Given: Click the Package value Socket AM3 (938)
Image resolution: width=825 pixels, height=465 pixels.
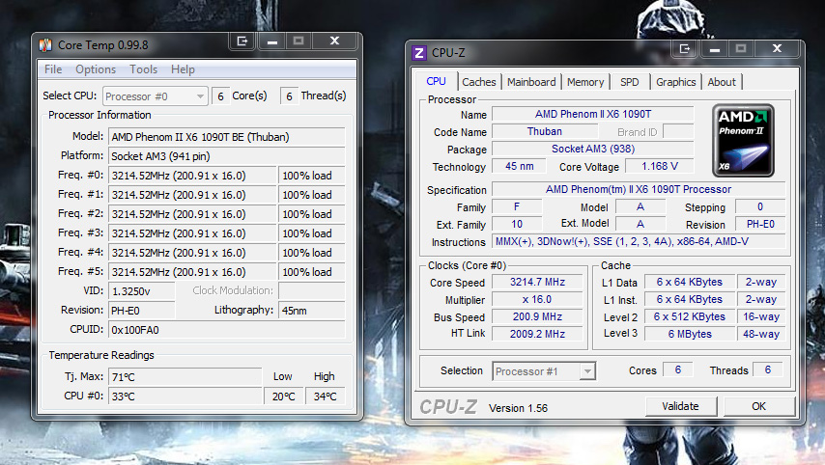Looking at the screenshot, I should (593, 149).
